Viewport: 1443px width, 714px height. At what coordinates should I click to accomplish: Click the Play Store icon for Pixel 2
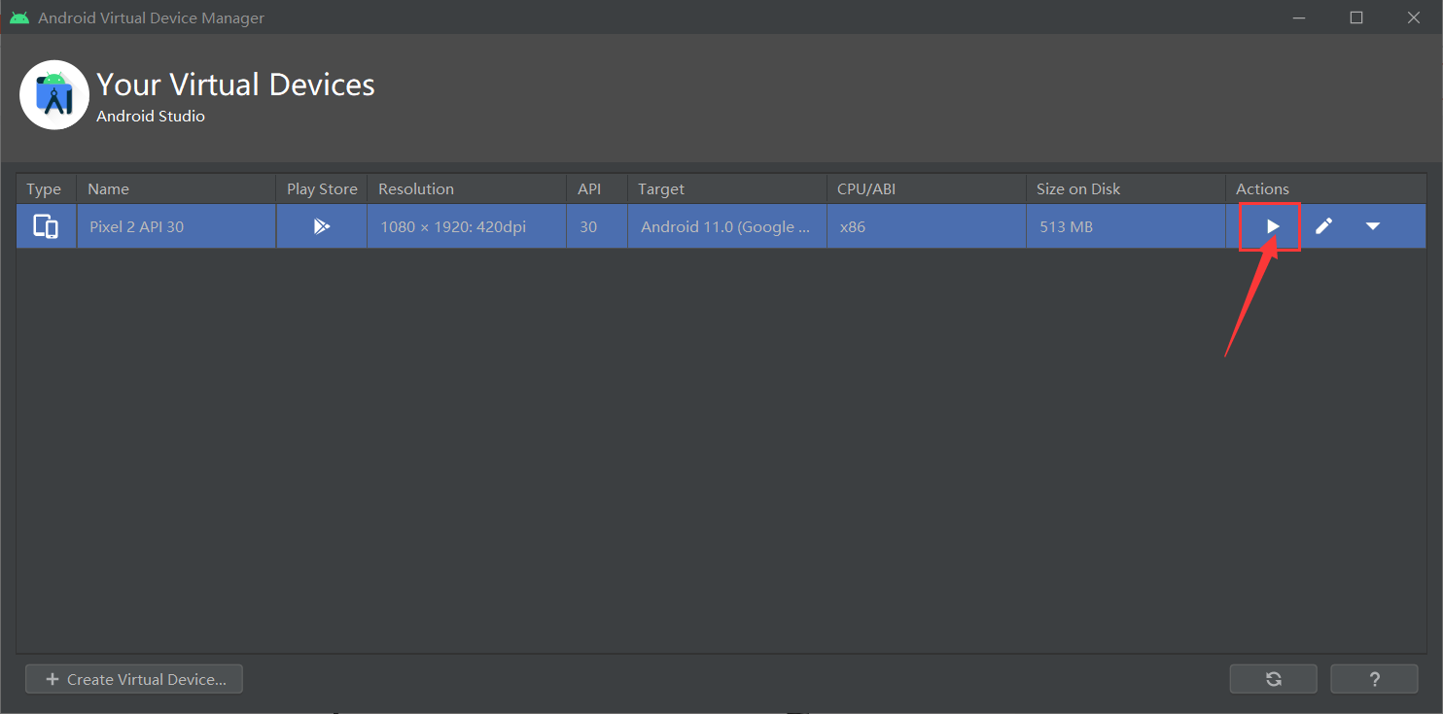click(x=321, y=225)
